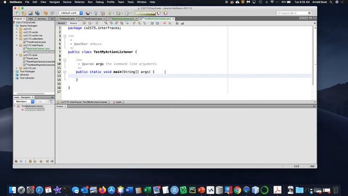Click the Open Project toolbar icon

pos(30,13)
